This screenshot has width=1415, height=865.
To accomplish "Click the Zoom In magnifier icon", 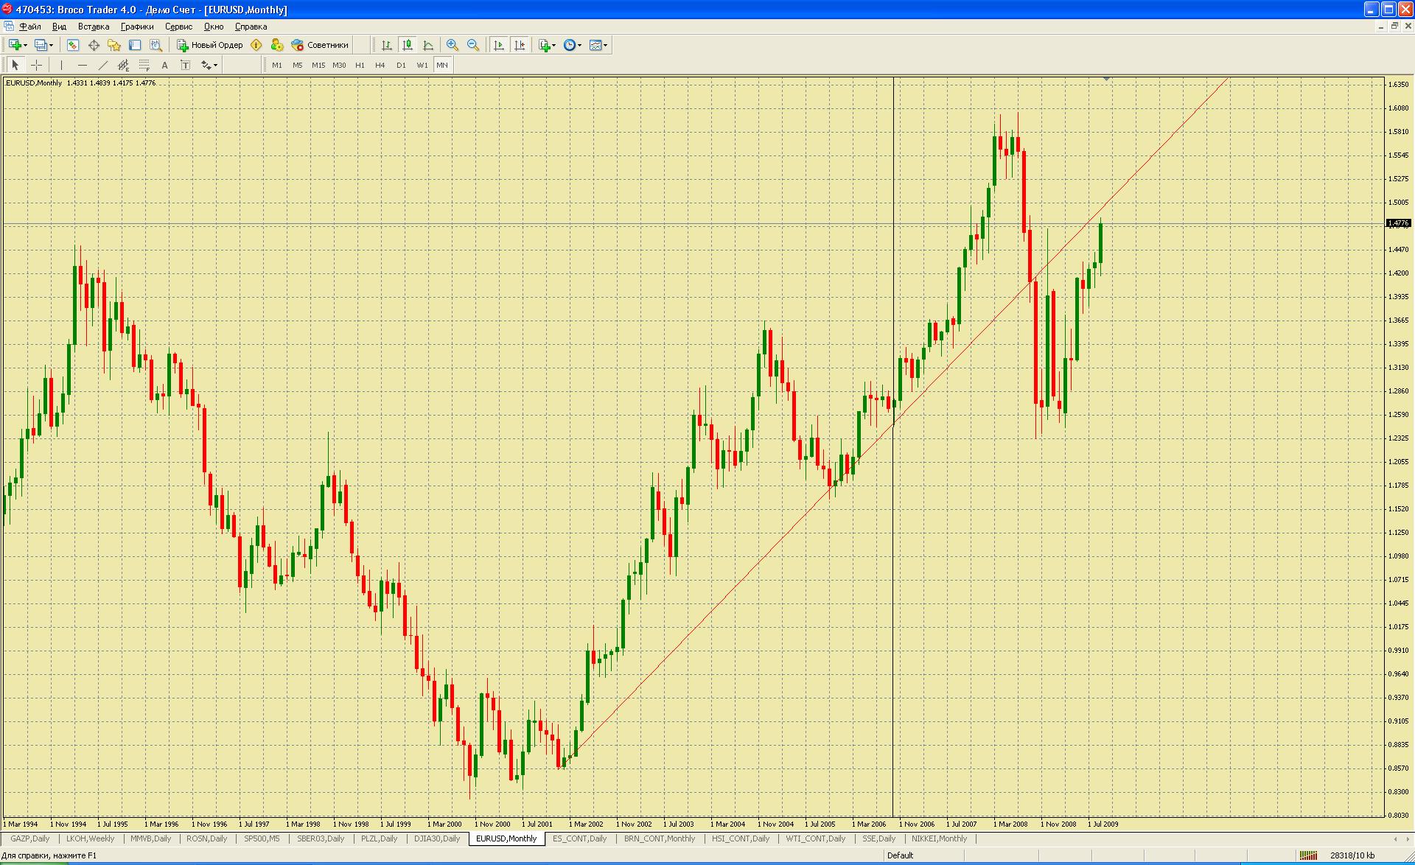I will point(453,45).
